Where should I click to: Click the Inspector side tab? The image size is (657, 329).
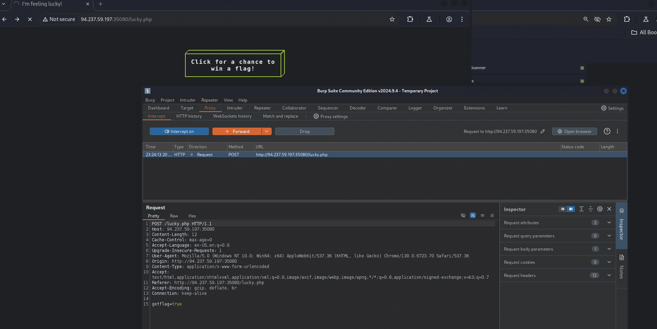[622, 225]
